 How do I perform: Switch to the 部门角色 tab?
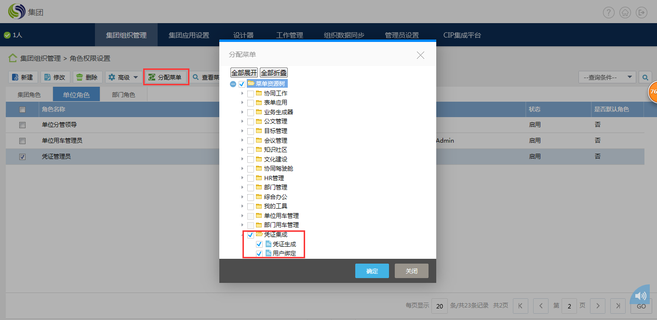123,94
